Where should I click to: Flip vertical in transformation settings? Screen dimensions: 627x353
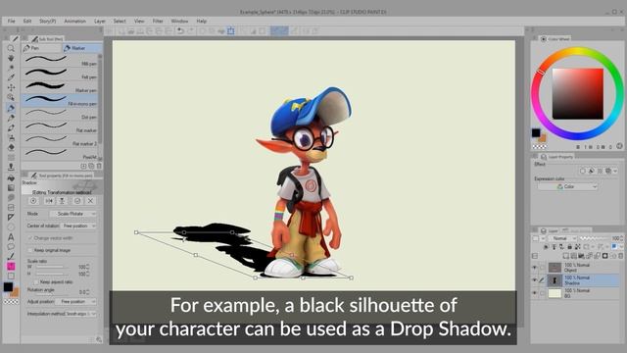(62, 201)
